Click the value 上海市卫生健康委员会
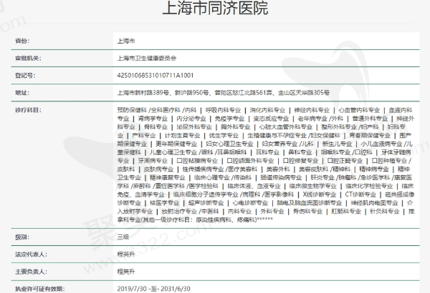The image size is (430, 293). (147, 59)
